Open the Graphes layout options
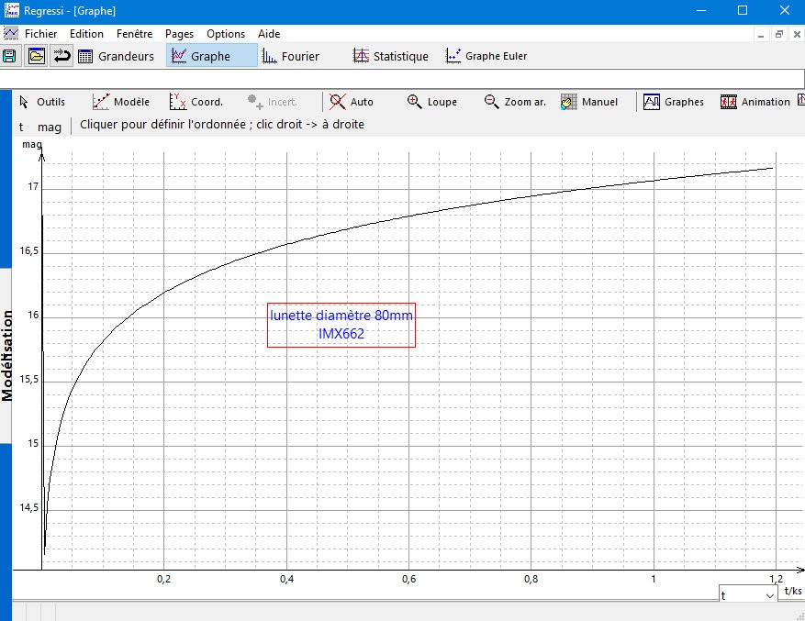 coord(674,102)
